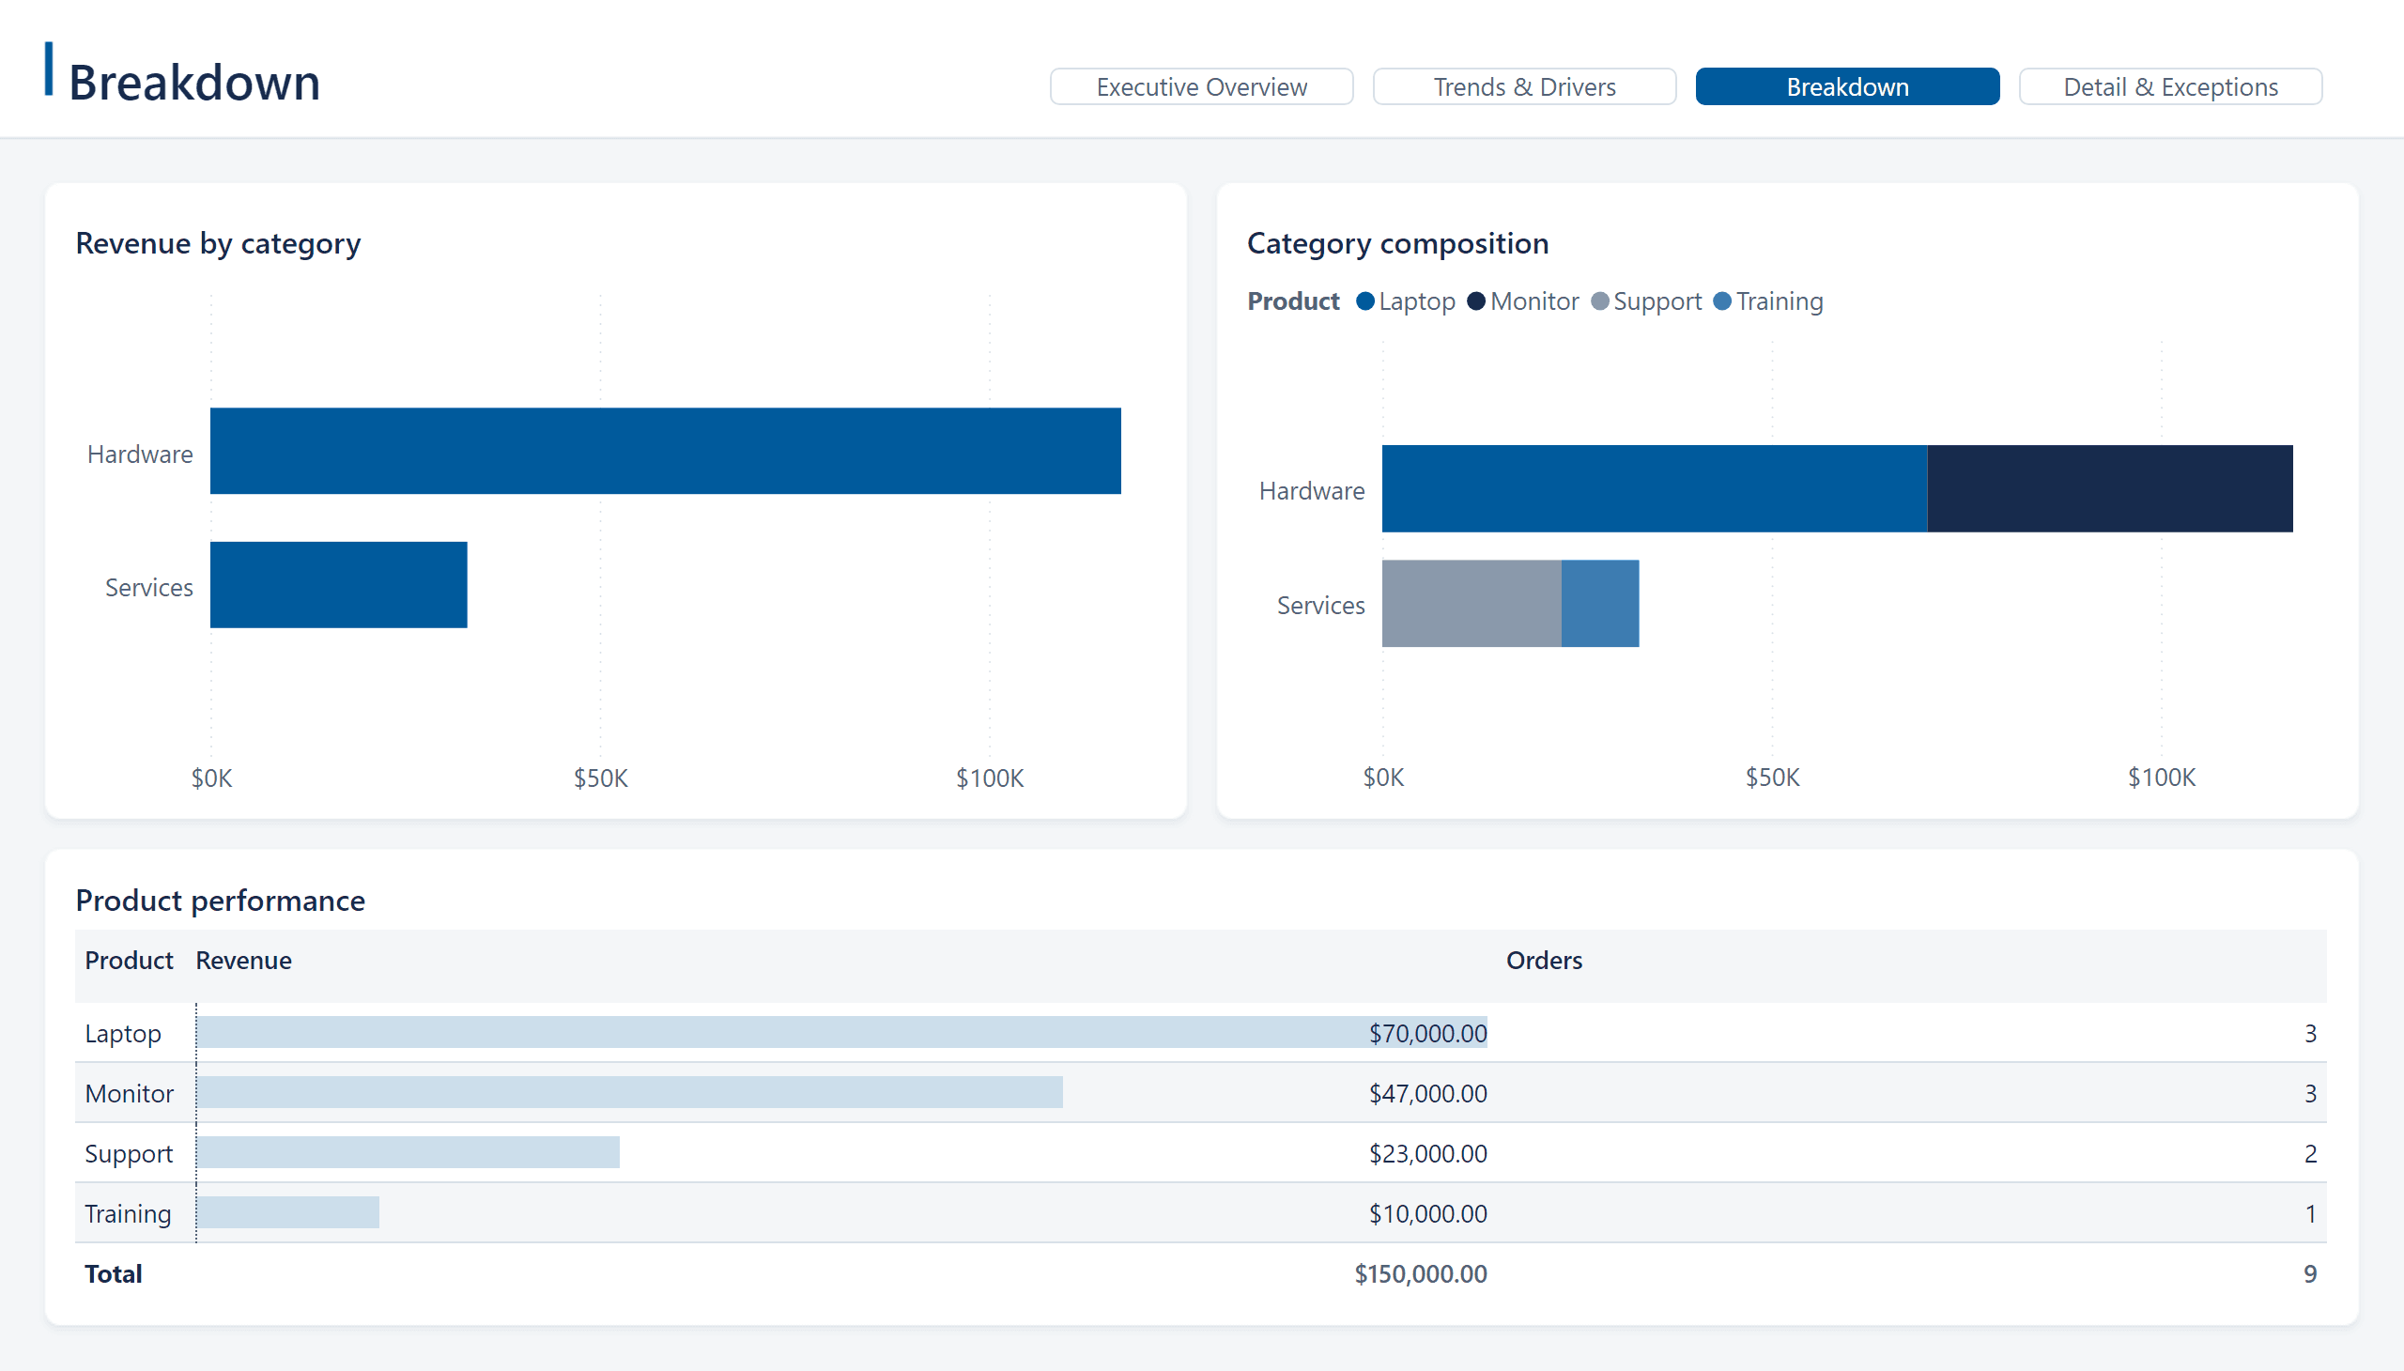Viewport: 2404px width, 1371px height.
Task: Click the Monitor segment of Hardware bar
Action: coord(2109,488)
